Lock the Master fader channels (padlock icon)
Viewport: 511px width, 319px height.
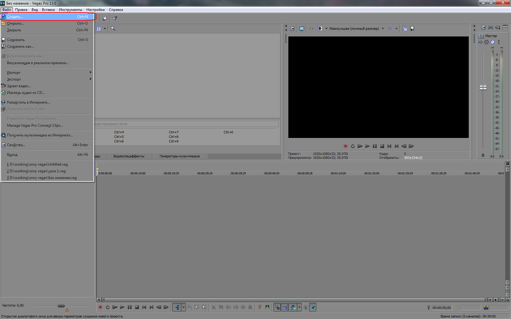pyautogui.click(x=483, y=155)
